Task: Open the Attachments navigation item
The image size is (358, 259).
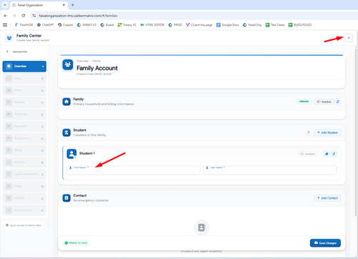Action: pyautogui.click(x=24, y=210)
